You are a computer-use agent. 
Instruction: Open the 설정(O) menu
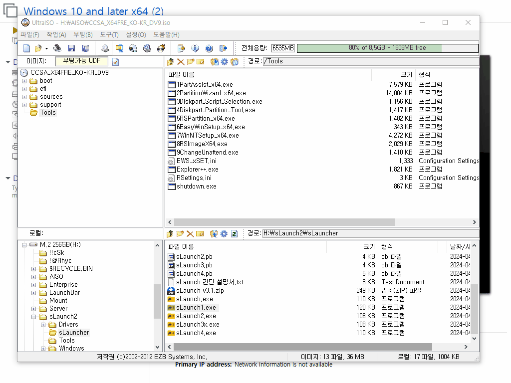click(136, 35)
